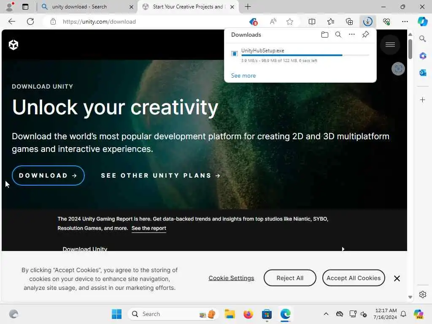This screenshot has height=324, width=432.
Task: Click the screenshot floating icon on page
Action: point(398,69)
